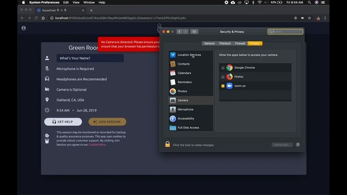Select Contacts in the privacy list
Screen dimensions: 347x195
pyautogui.click(x=191, y=64)
